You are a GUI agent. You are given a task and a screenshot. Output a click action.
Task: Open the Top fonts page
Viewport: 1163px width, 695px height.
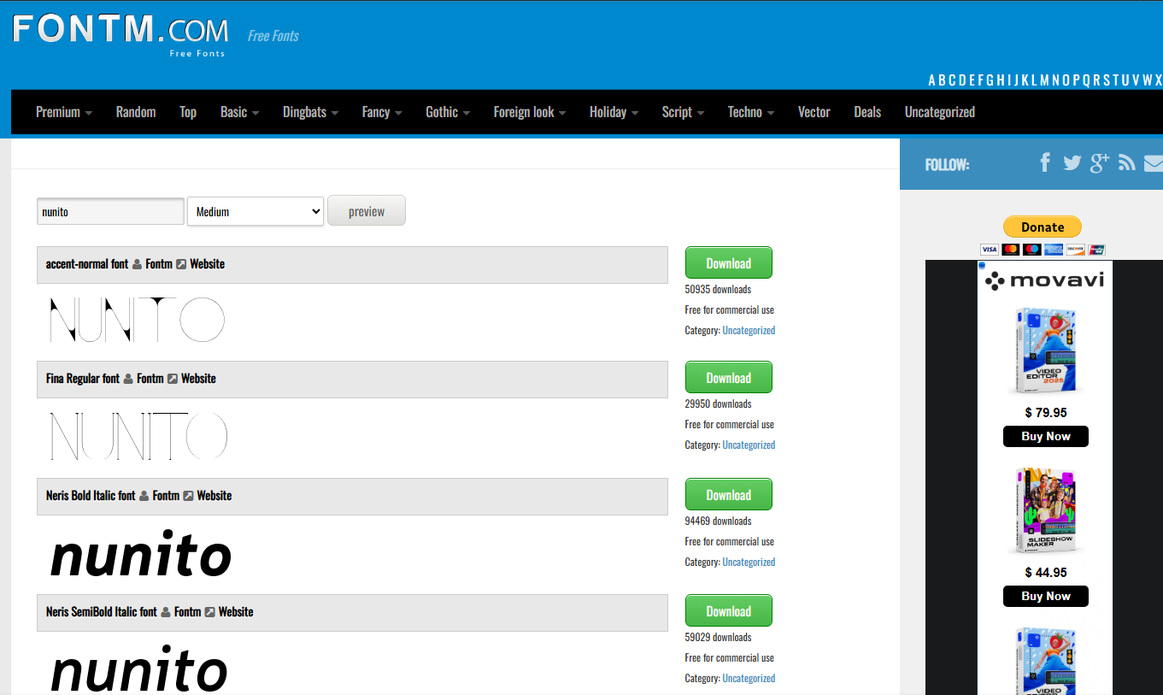click(x=188, y=112)
